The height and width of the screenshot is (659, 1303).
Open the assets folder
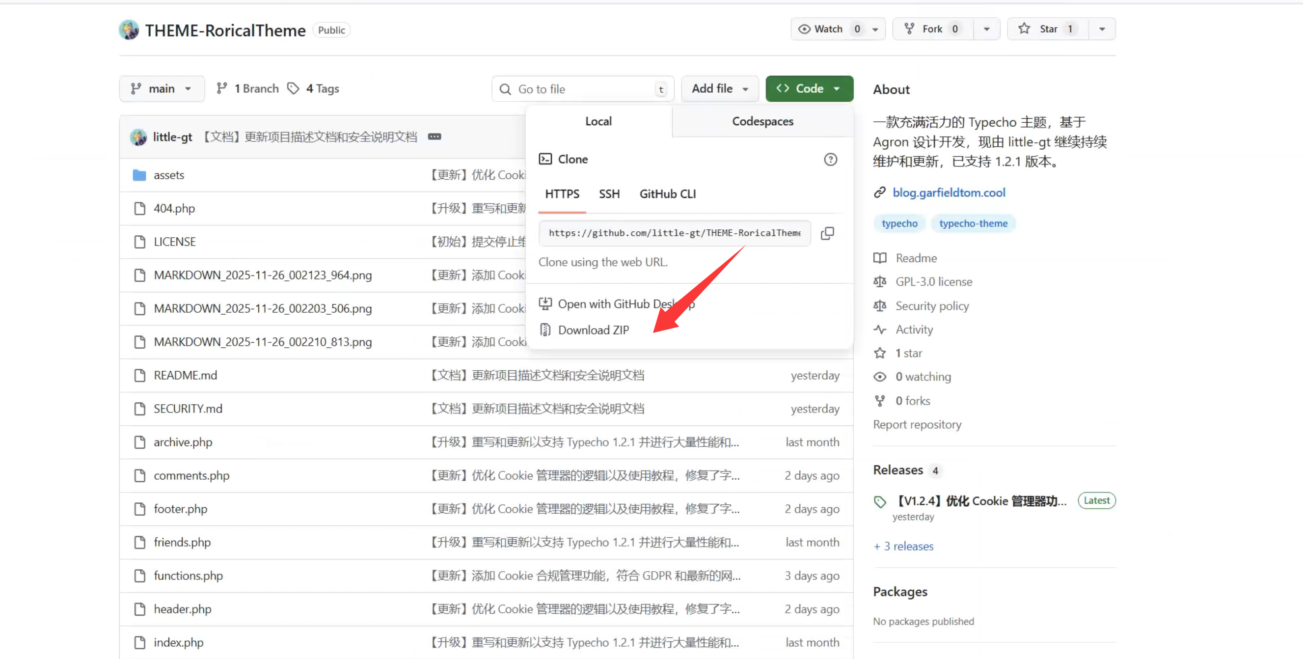click(x=168, y=175)
